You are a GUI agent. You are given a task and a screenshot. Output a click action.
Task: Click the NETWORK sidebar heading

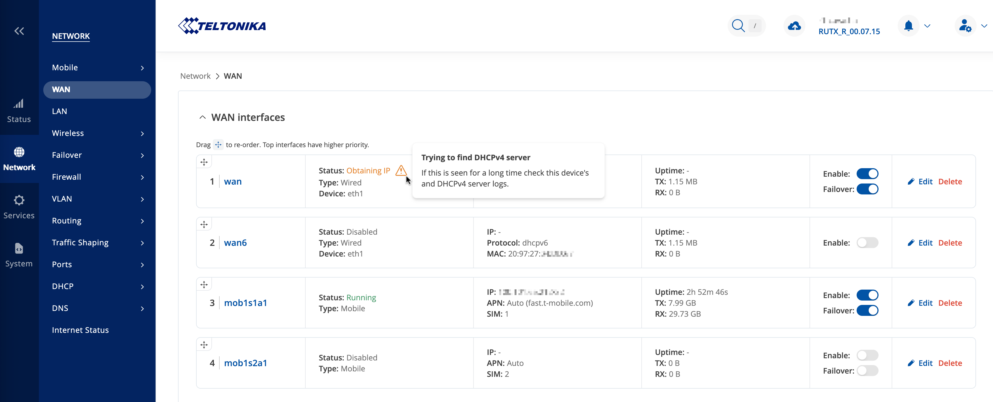[x=71, y=36]
